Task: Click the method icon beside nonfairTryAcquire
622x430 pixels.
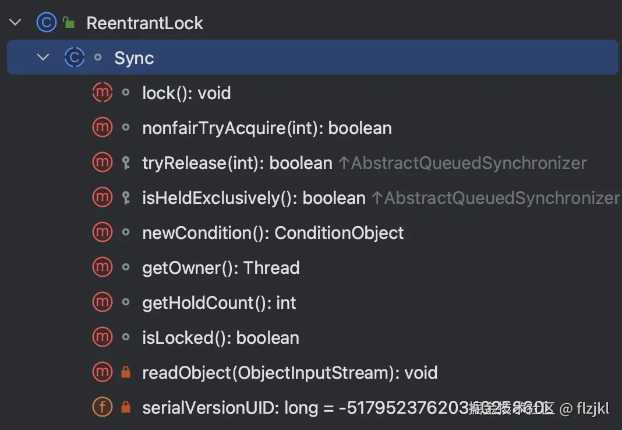Action: tap(103, 128)
